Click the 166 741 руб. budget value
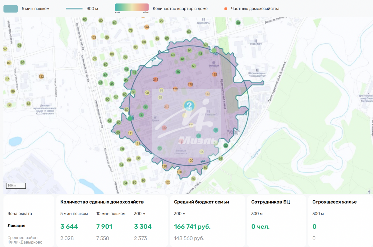This screenshot has height=247, width=373. click(192, 226)
